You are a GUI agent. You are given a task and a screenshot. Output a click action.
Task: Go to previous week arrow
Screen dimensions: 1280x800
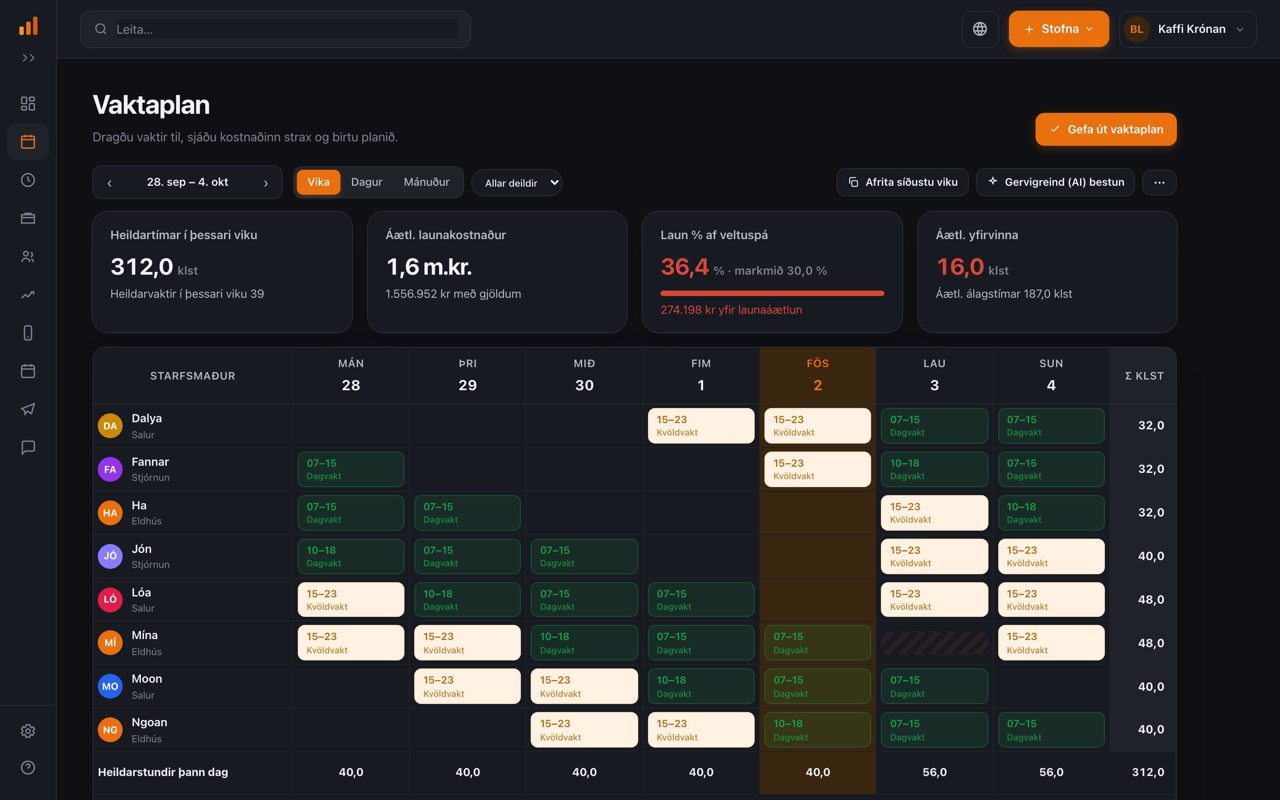click(x=109, y=183)
